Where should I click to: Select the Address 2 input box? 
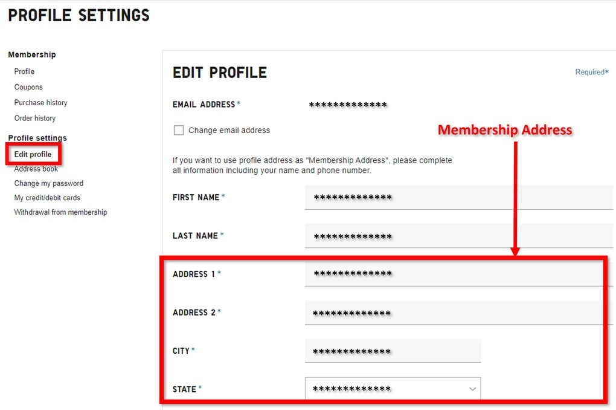(x=453, y=313)
